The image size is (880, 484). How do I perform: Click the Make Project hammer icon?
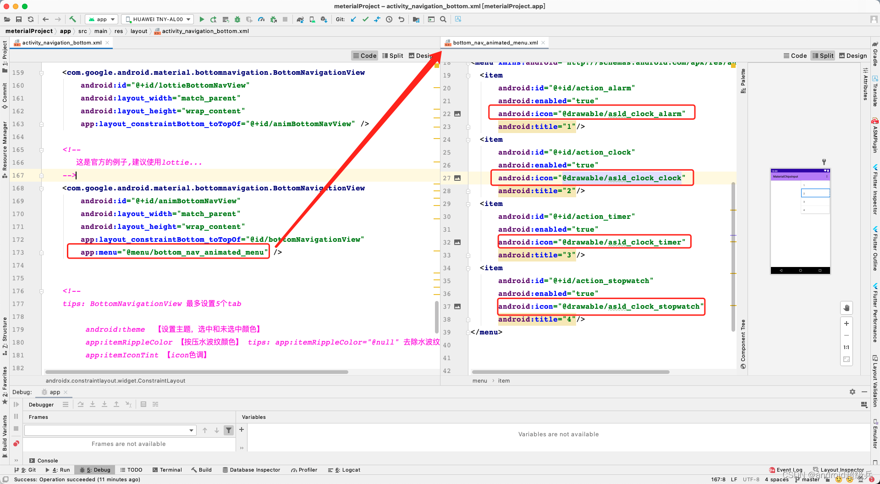(72, 19)
